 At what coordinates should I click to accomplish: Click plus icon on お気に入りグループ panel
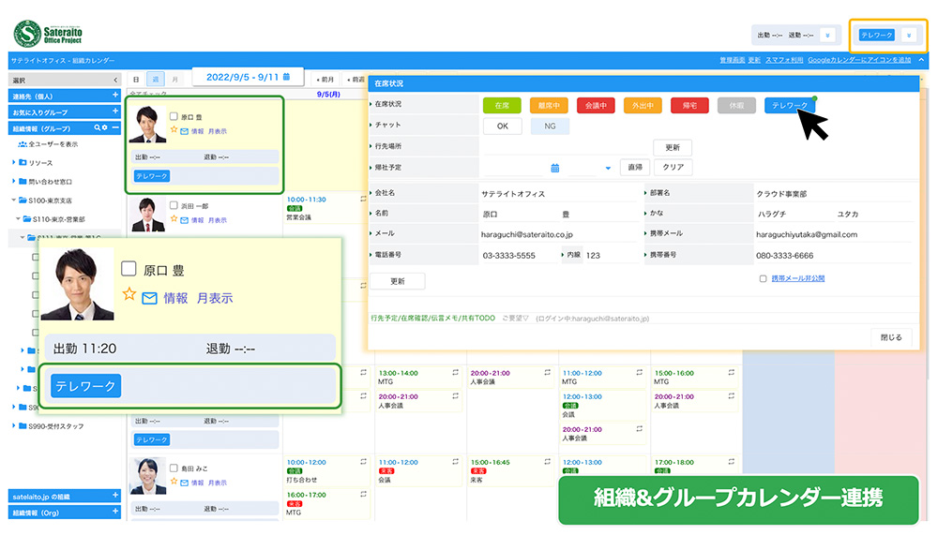click(115, 111)
